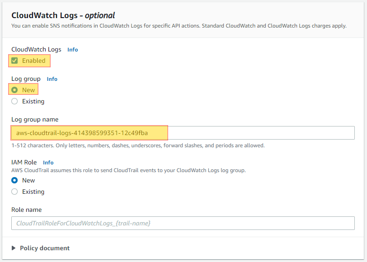367x262 pixels.
Task: Open Info link next to Log group
Action: point(52,79)
